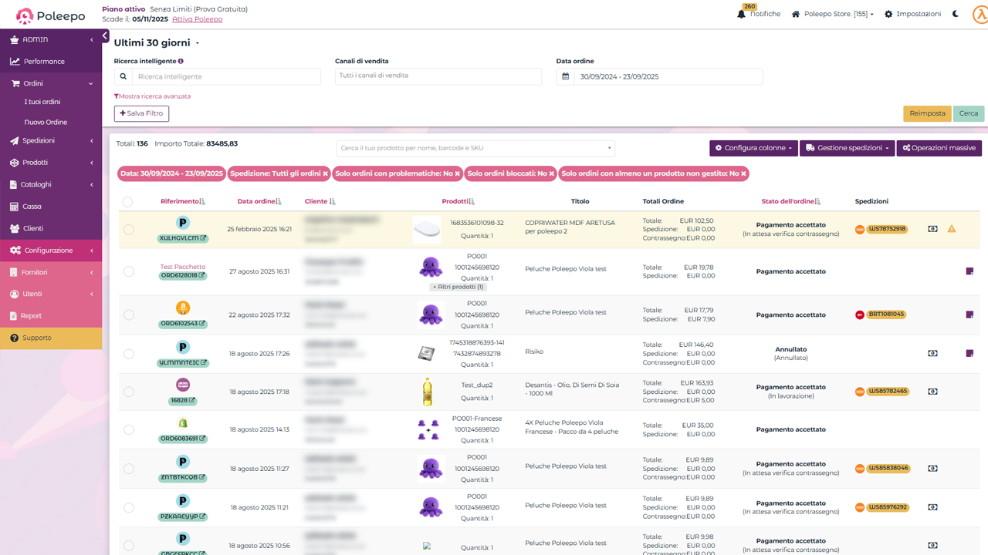Viewport: 988px width, 555px height.
Task: Toggle dark mode moon icon
Action: click(956, 14)
